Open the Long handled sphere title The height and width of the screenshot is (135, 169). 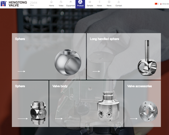pos(104,39)
